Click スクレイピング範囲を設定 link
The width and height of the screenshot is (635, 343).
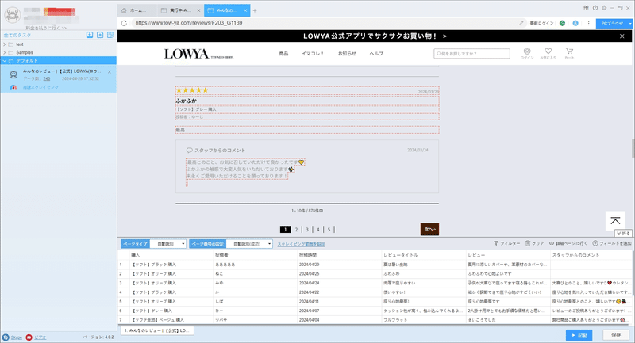point(301,245)
